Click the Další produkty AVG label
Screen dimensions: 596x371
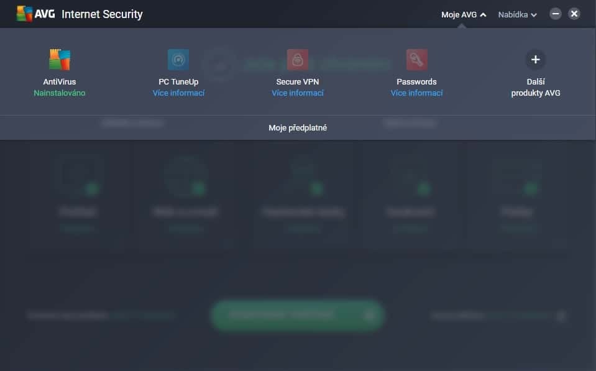tap(536, 88)
